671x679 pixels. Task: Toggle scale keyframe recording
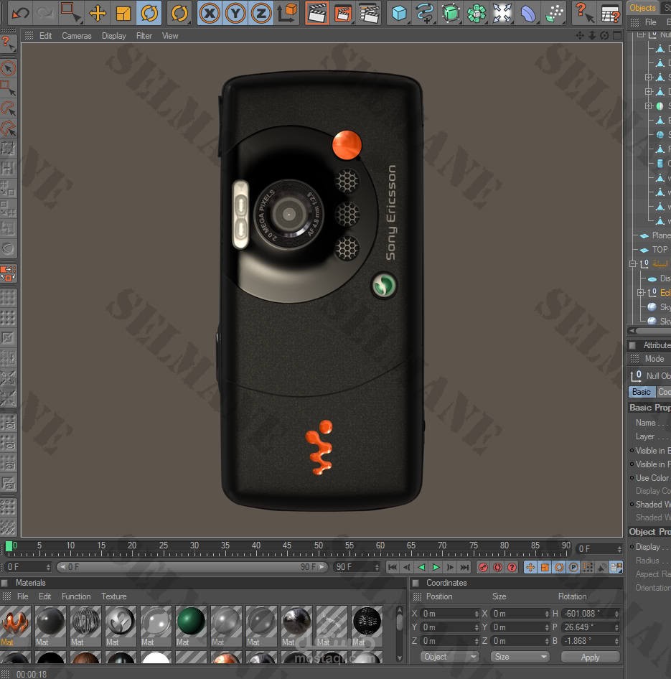(x=545, y=567)
